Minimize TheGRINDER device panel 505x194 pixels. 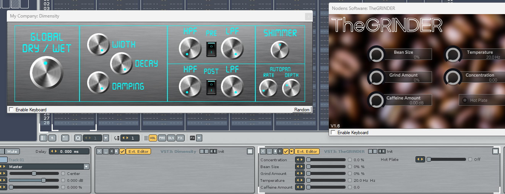(270, 151)
